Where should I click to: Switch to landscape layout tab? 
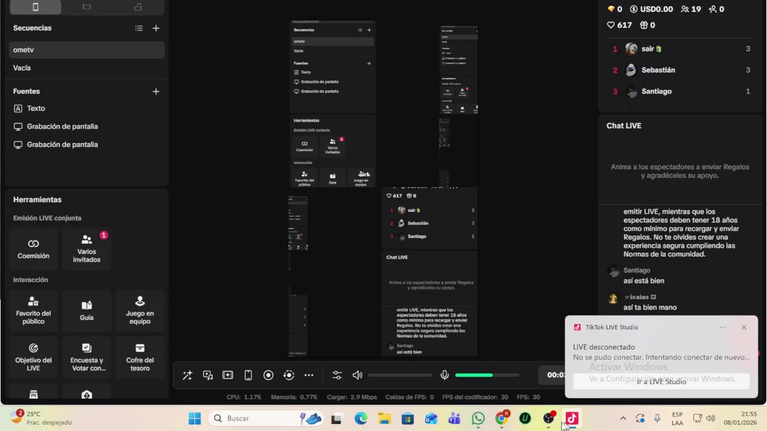coord(87,7)
